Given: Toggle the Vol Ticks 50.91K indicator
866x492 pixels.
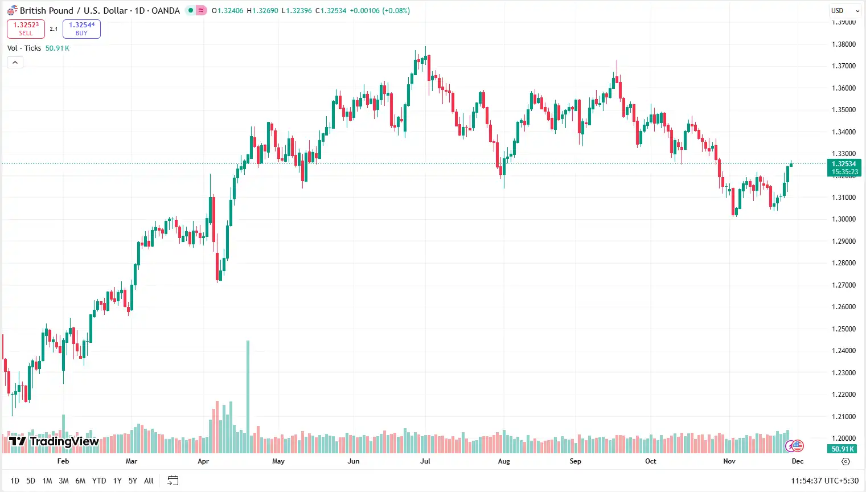Looking at the screenshot, I should tap(24, 48).
